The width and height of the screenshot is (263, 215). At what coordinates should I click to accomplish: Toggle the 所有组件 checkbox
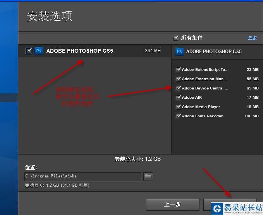click(x=175, y=38)
